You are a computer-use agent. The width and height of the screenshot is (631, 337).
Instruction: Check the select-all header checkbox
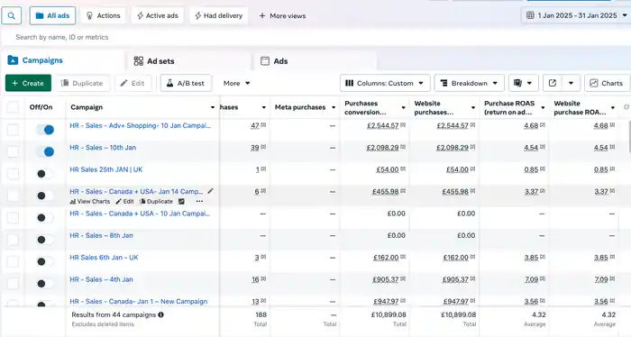click(x=13, y=107)
